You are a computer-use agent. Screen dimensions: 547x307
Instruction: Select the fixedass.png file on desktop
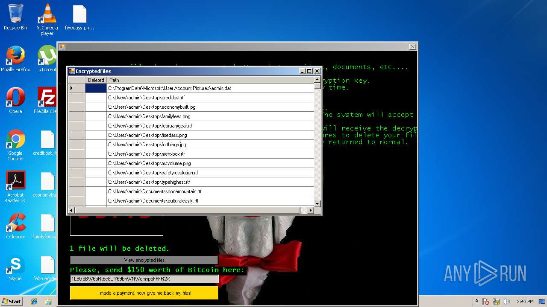pos(79,17)
